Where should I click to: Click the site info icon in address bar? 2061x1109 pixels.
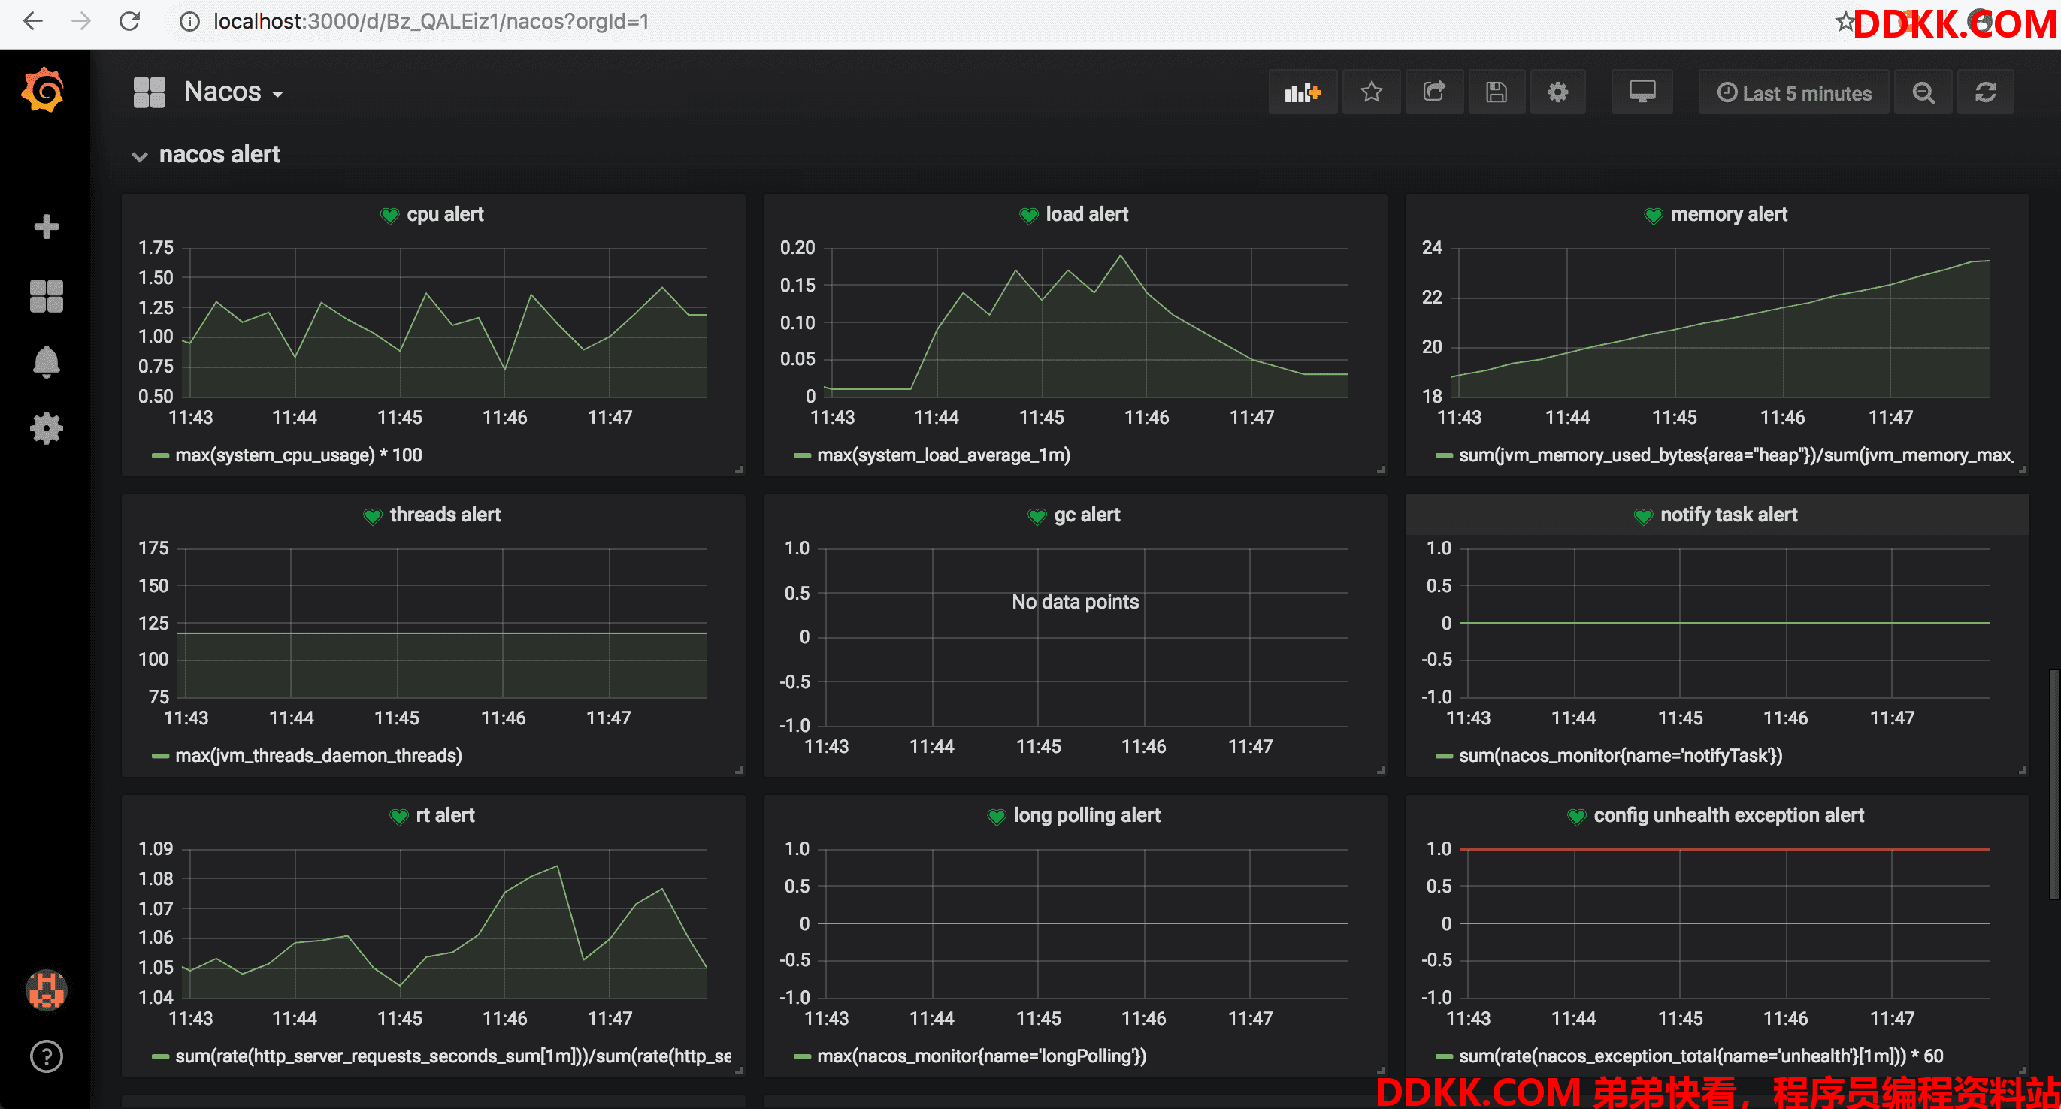tap(189, 22)
